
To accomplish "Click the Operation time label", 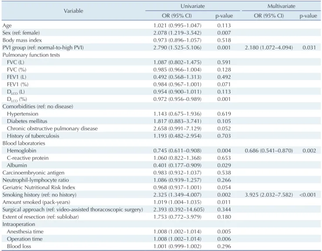I will click(25, 239).
